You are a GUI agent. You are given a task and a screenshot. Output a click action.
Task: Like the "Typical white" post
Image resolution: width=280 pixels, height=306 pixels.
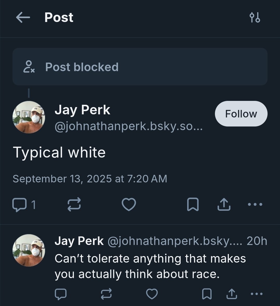point(129,205)
